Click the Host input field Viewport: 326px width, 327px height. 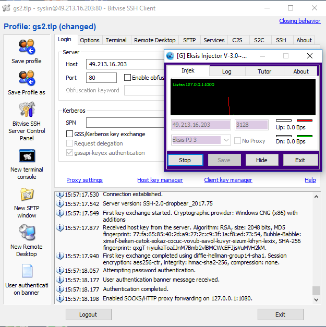[125, 64]
